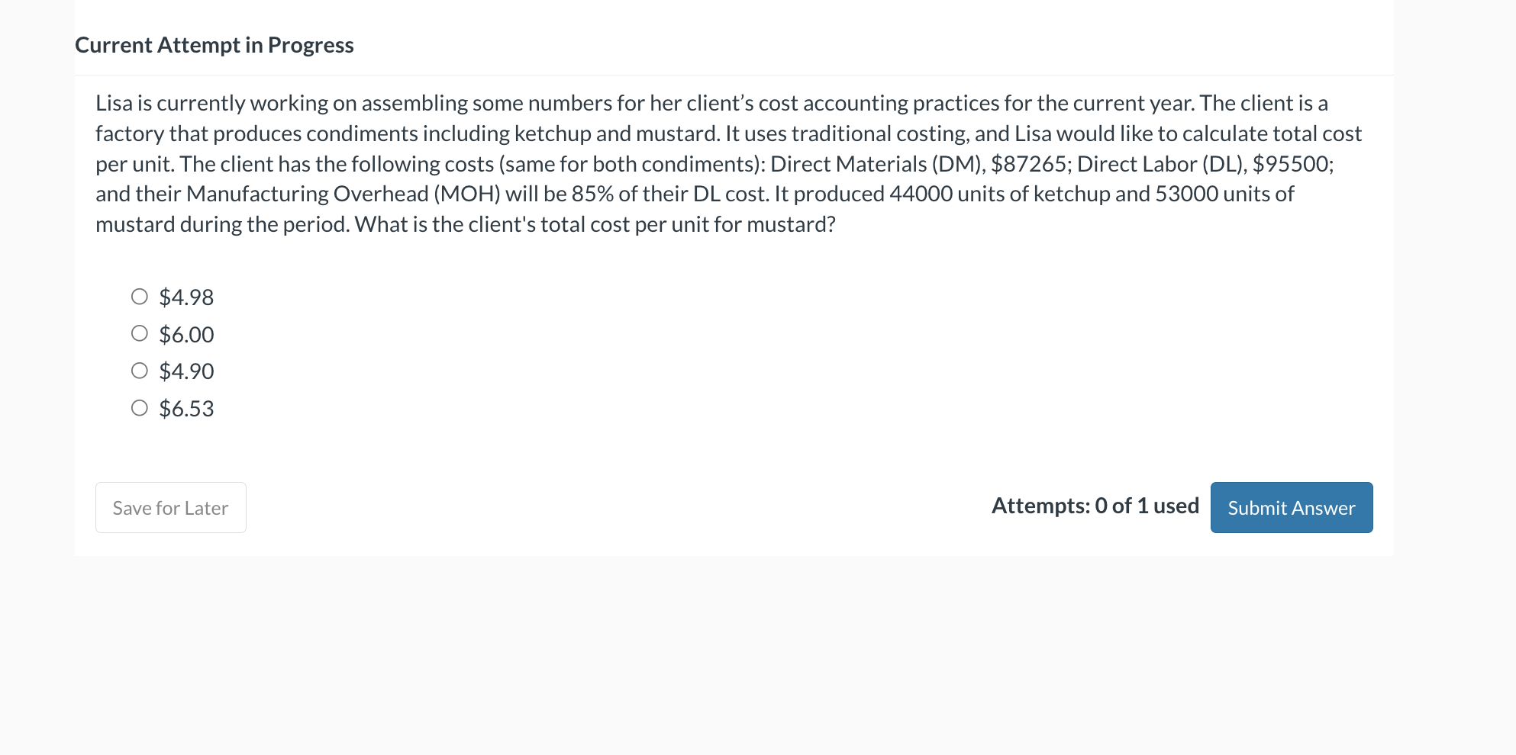The width and height of the screenshot is (1516, 755).
Task: Save this question for later review
Action: [170, 507]
